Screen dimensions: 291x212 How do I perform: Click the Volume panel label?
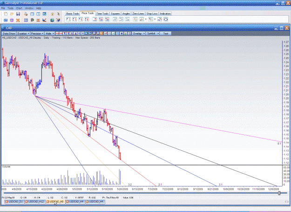tap(6, 167)
